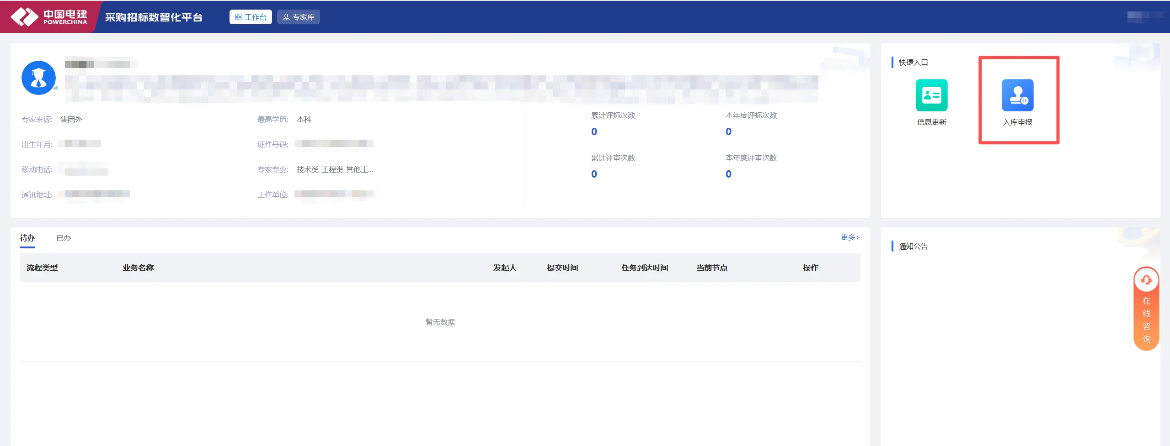Click the 流程类型 column header
The height and width of the screenshot is (446, 1170).
[x=42, y=268]
